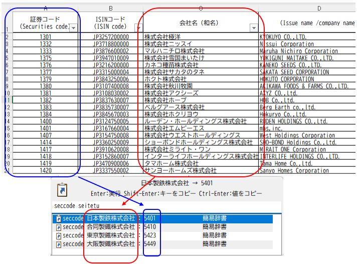Select result row 日本製鉄株式会社 5401

pos(162,218)
